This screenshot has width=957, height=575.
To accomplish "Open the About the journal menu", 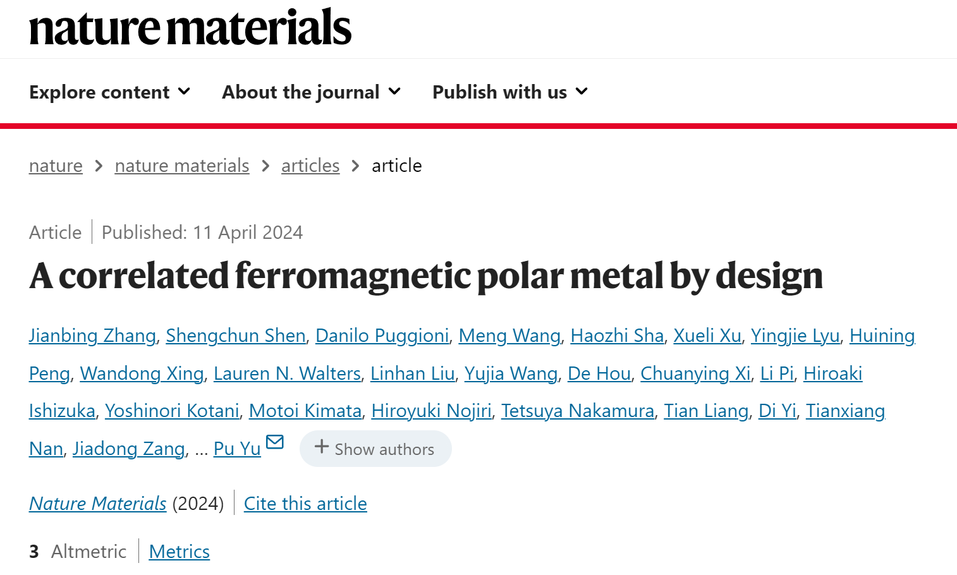I will click(312, 92).
